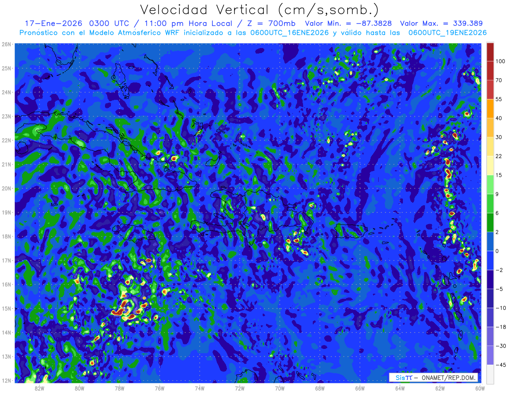Click the light green swatch between 9 and 15
Image resolution: width=510 pixels, height=394 pixels.
coord(490,184)
